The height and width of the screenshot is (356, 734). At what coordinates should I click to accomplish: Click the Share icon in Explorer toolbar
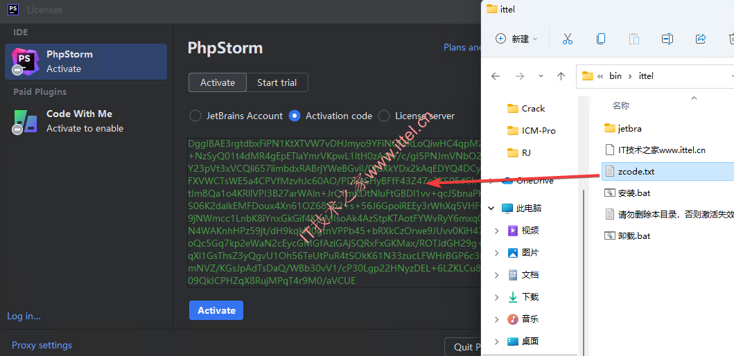point(701,39)
